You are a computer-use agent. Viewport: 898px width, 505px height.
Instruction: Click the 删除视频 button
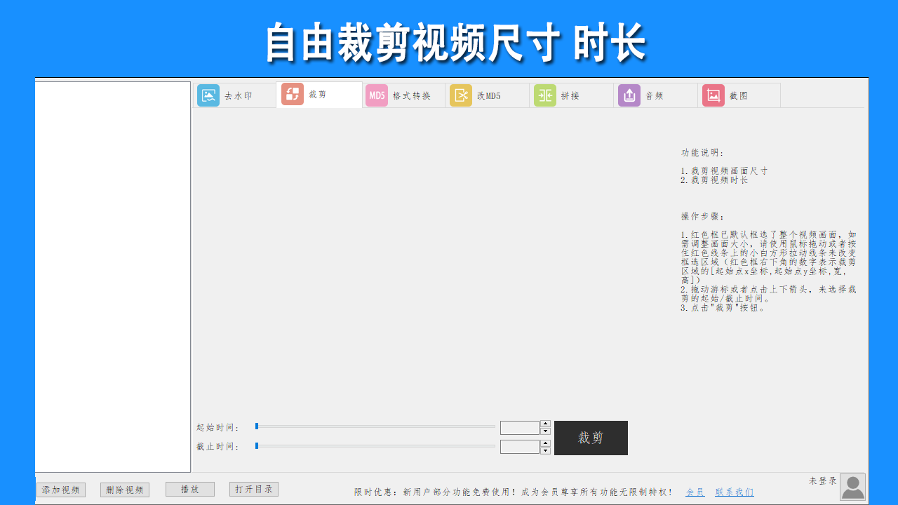[124, 489]
